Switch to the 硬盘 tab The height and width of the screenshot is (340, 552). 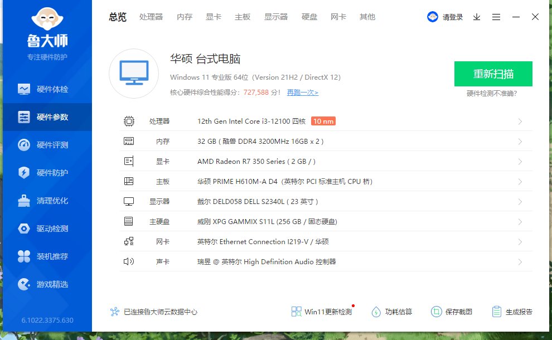pyautogui.click(x=309, y=17)
